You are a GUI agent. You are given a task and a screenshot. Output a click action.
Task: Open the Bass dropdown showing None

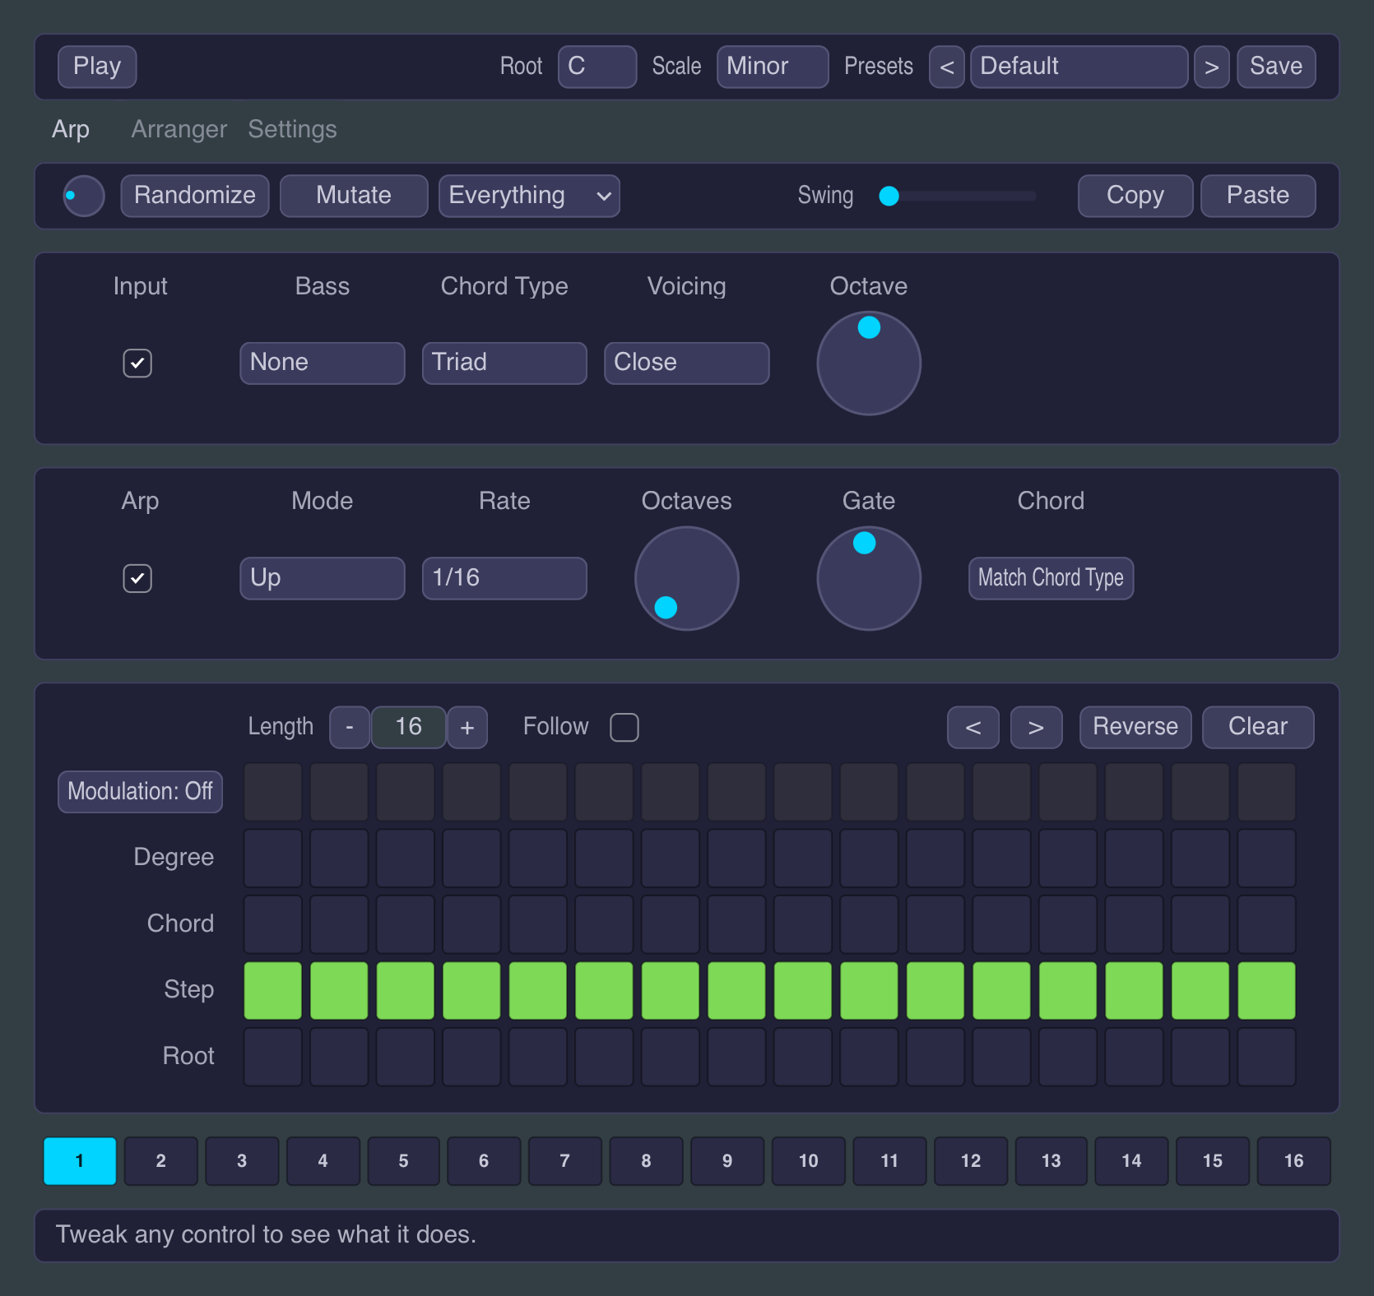[323, 363]
